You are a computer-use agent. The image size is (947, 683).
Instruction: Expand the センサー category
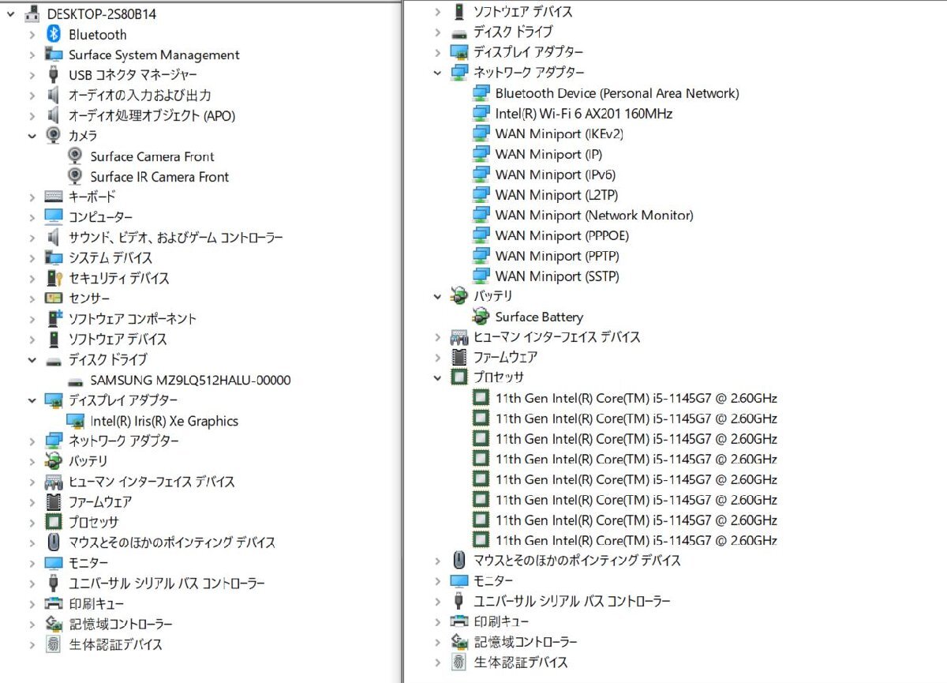pos(32,298)
